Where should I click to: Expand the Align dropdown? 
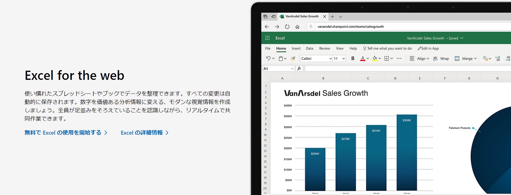point(428,58)
